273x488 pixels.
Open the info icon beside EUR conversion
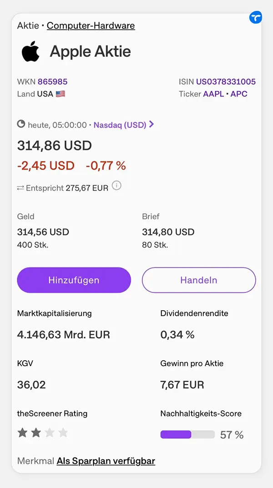click(x=116, y=186)
